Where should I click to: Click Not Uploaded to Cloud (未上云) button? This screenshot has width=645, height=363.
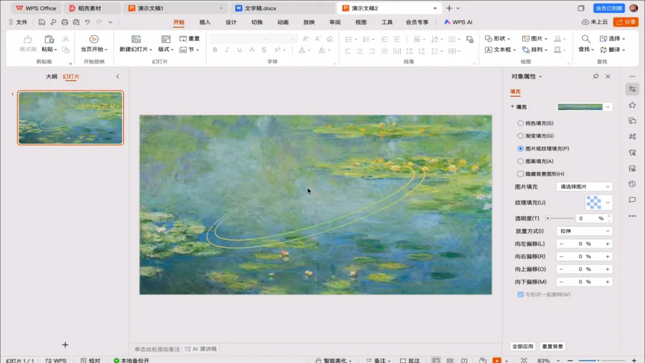click(x=595, y=22)
